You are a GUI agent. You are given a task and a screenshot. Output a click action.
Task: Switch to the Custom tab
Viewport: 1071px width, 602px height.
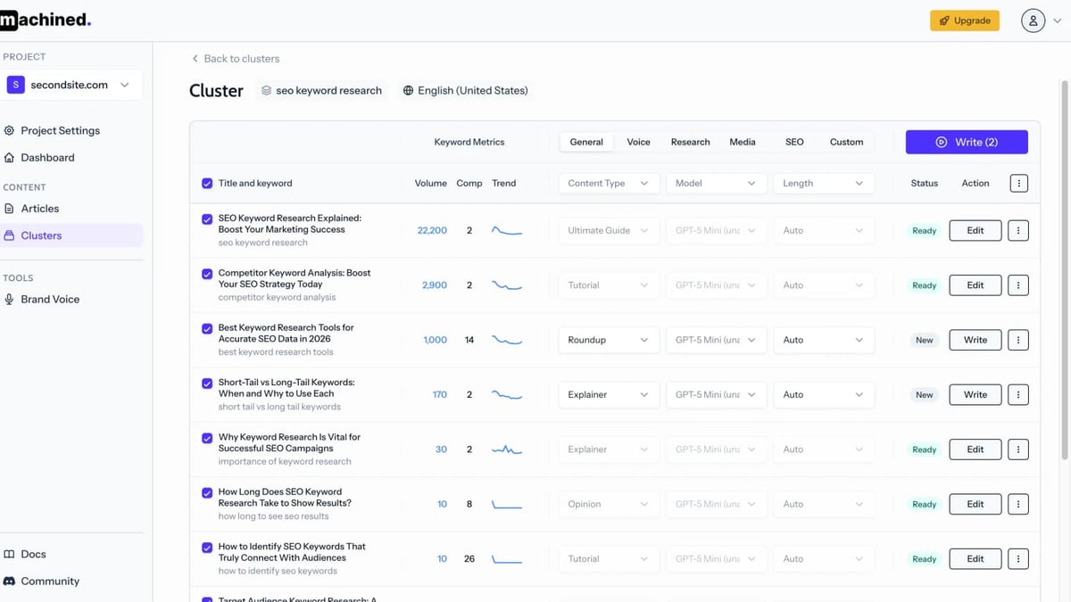pos(846,142)
